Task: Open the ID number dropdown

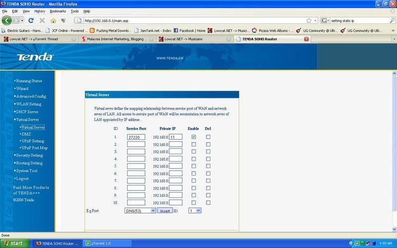Action: tap(195, 211)
